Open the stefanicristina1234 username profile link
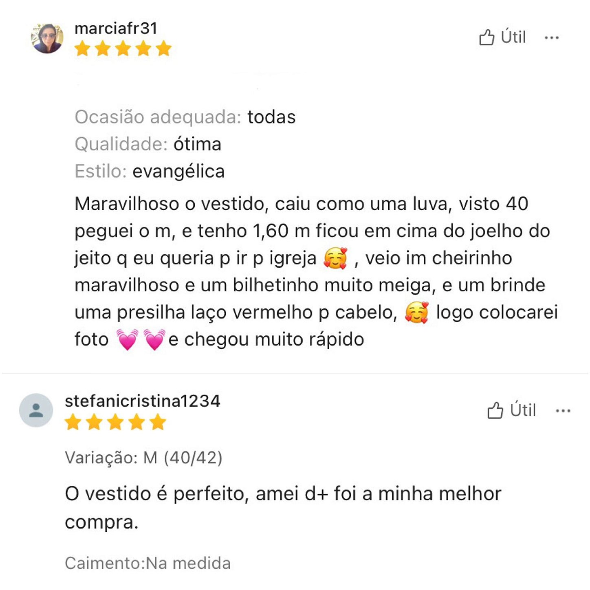 142,401
